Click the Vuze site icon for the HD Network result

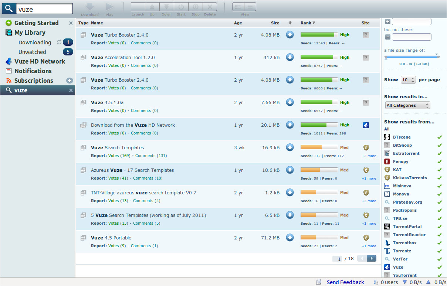pyautogui.click(x=366, y=125)
